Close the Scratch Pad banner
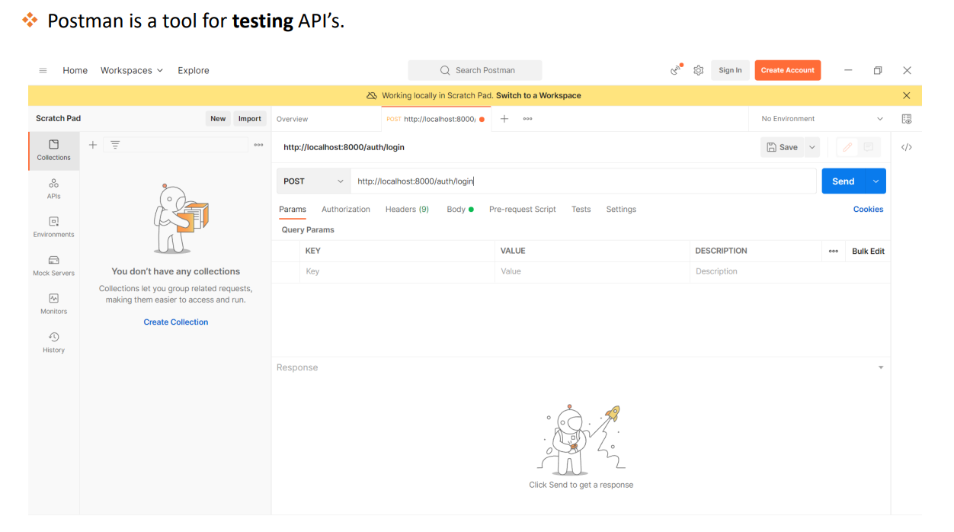The height and width of the screenshot is (532, 954). click(907, 95)
